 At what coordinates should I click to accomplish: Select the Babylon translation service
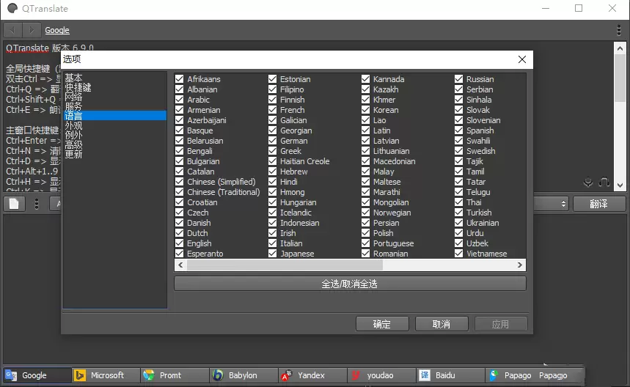click(x=244, y=375)
